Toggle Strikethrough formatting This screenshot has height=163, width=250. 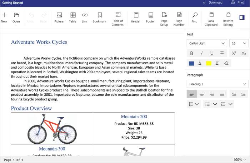222,53
